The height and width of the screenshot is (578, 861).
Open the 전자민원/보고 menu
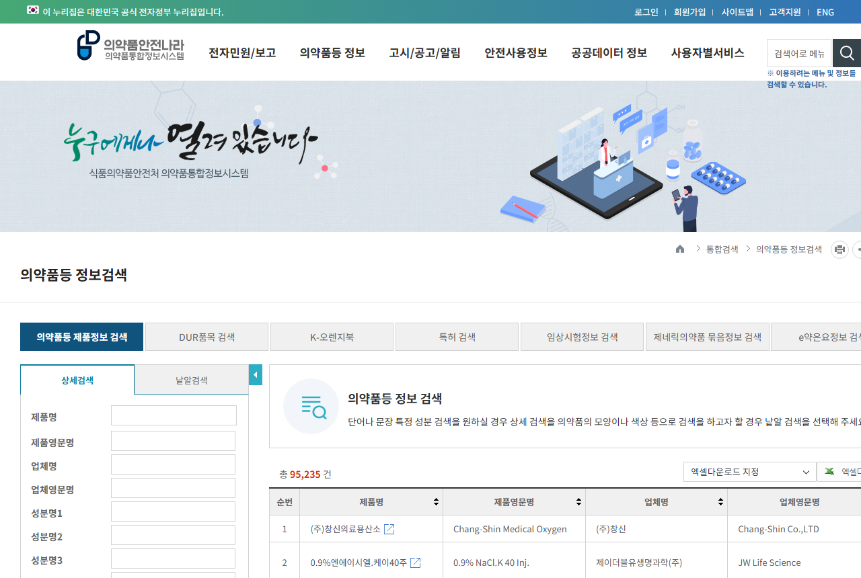[242, 53]
